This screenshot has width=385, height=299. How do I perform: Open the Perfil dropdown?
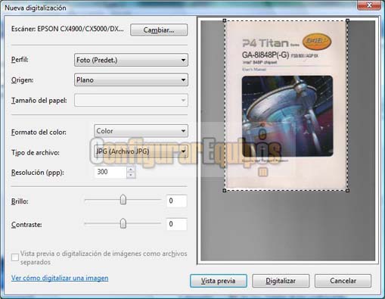(131, 60)
